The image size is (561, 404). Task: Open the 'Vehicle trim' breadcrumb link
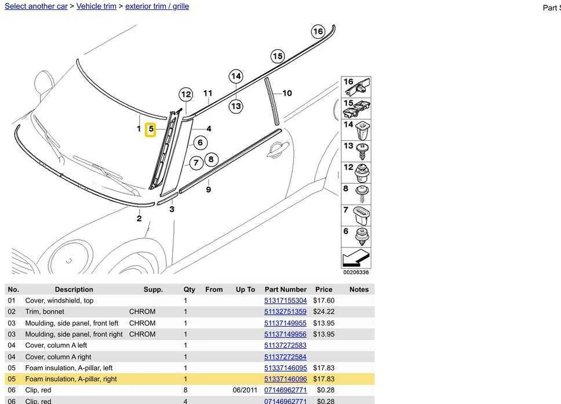(x=96, y=6)
